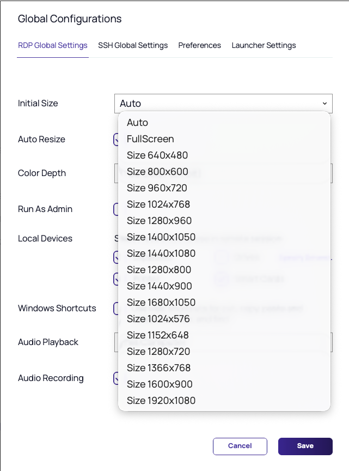Screen dimensions: 349x471
Task: Choose Size 1152x648 resolution
Action: [158, 335]
